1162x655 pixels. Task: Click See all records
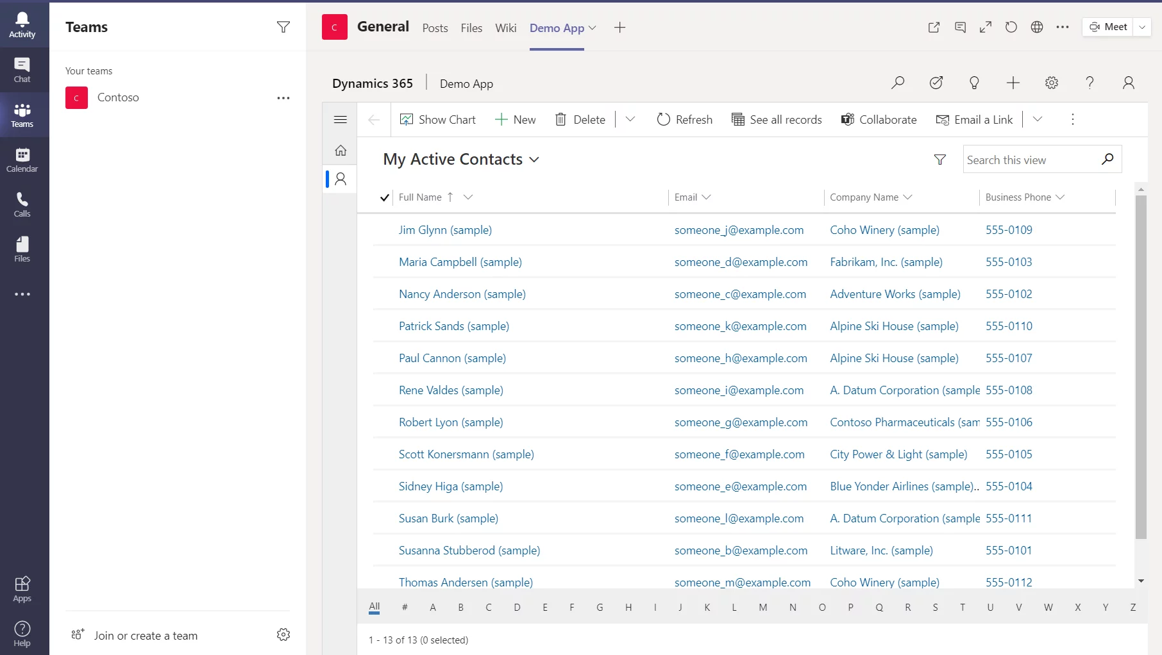click(777, 119)
